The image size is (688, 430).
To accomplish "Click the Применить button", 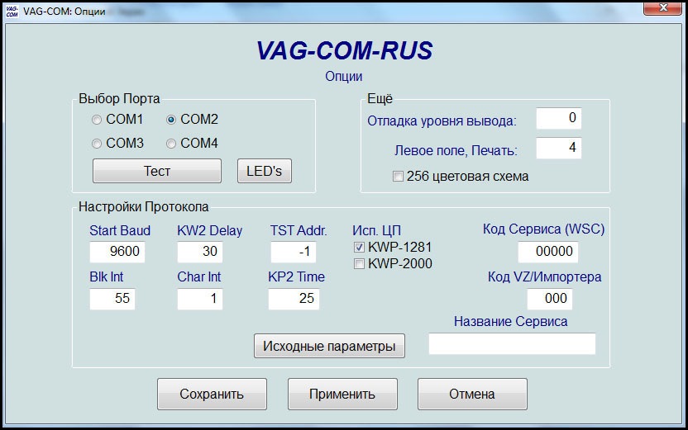I will pos(342,394).
